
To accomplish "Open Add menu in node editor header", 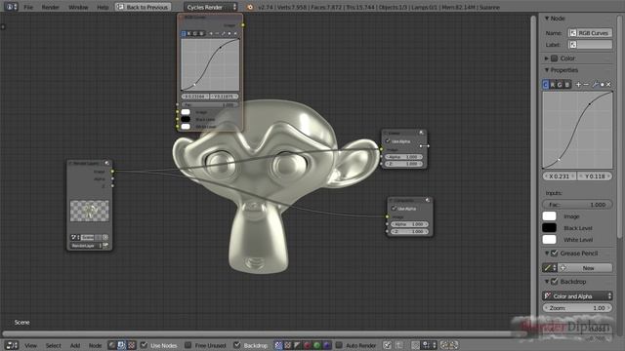I will click(x=75, y=345).
